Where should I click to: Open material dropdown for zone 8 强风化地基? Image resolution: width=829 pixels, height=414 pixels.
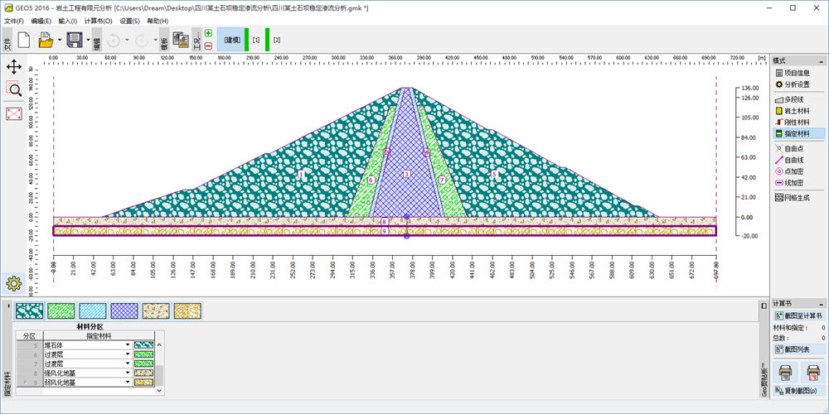point(128,373)
